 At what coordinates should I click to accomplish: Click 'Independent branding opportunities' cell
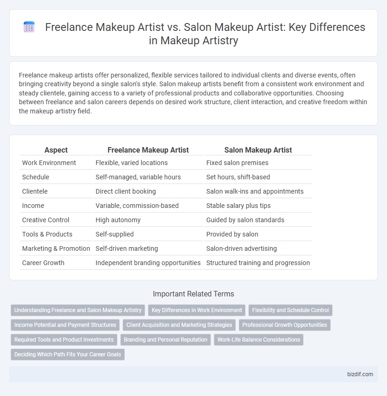point(148,263)
